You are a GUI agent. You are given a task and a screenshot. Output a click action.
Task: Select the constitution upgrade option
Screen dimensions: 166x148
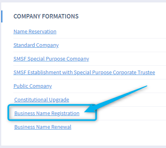(42, 100)
